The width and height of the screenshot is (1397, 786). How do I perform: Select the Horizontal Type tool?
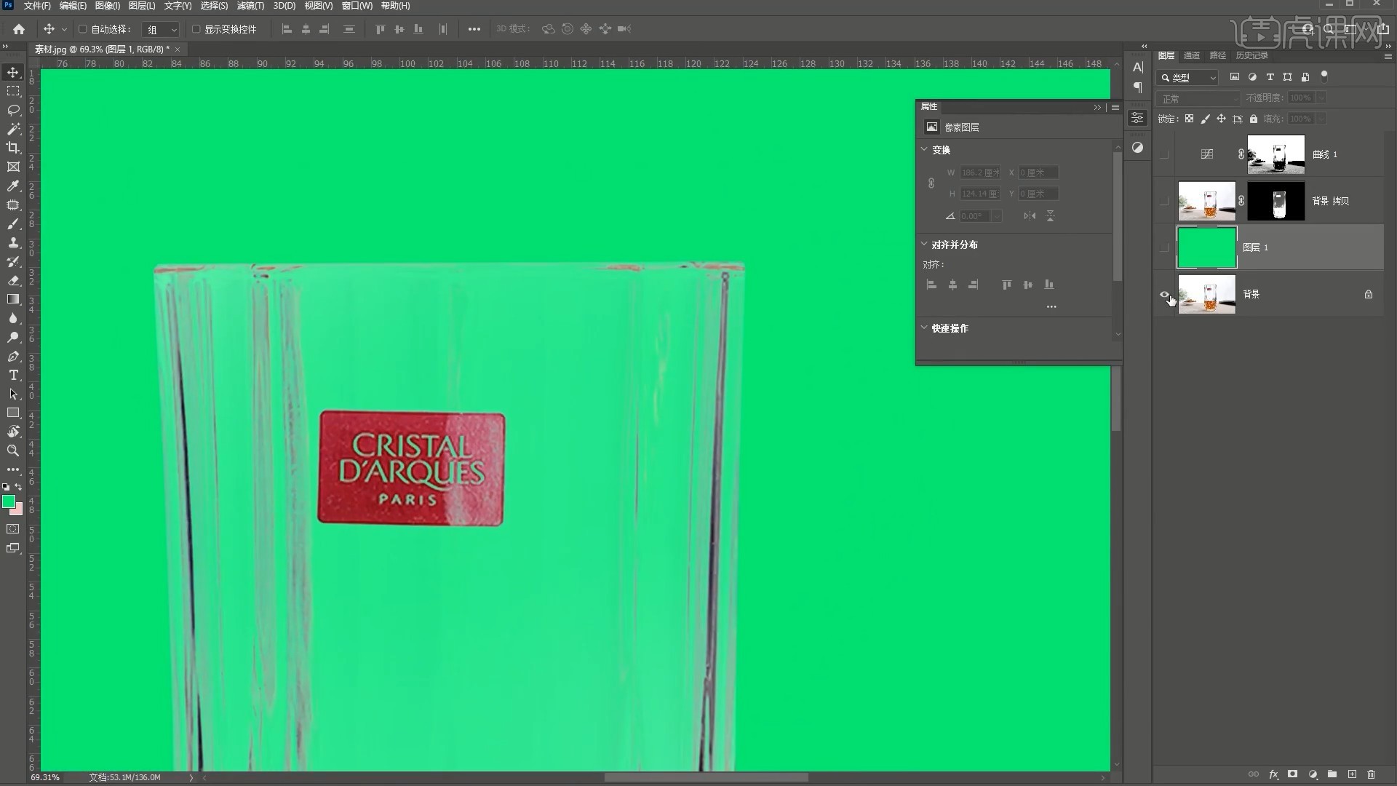(x=13, y=375)
